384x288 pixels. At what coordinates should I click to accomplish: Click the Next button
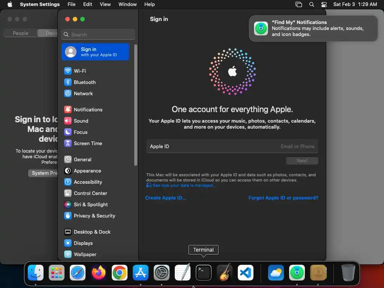[302, 161]
